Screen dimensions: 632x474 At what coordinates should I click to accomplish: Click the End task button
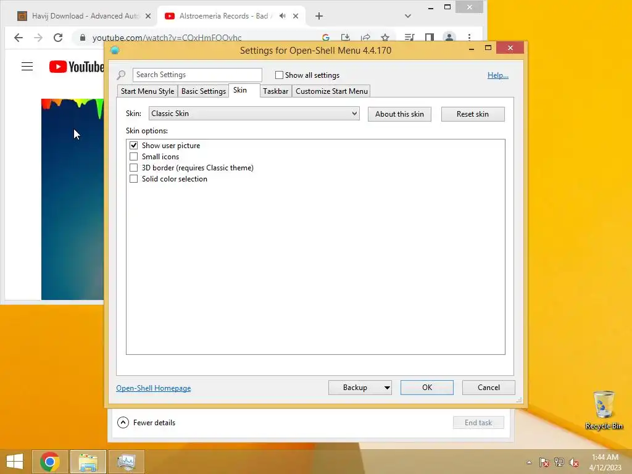coord(478,422)
